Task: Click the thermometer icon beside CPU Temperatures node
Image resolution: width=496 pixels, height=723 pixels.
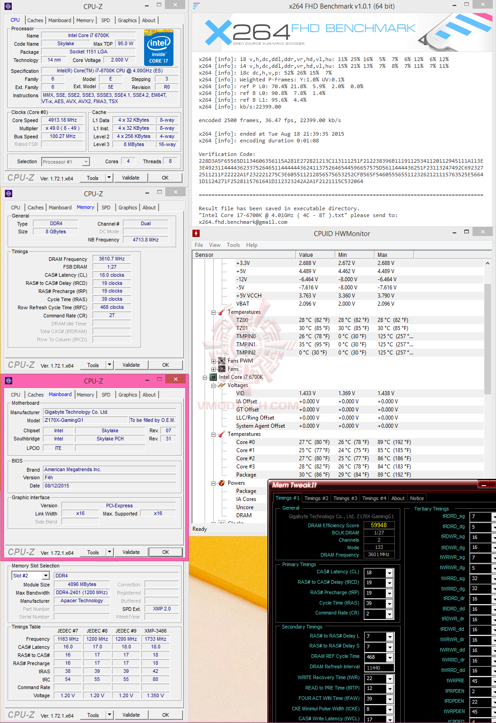Action: [x=222, y=434]
